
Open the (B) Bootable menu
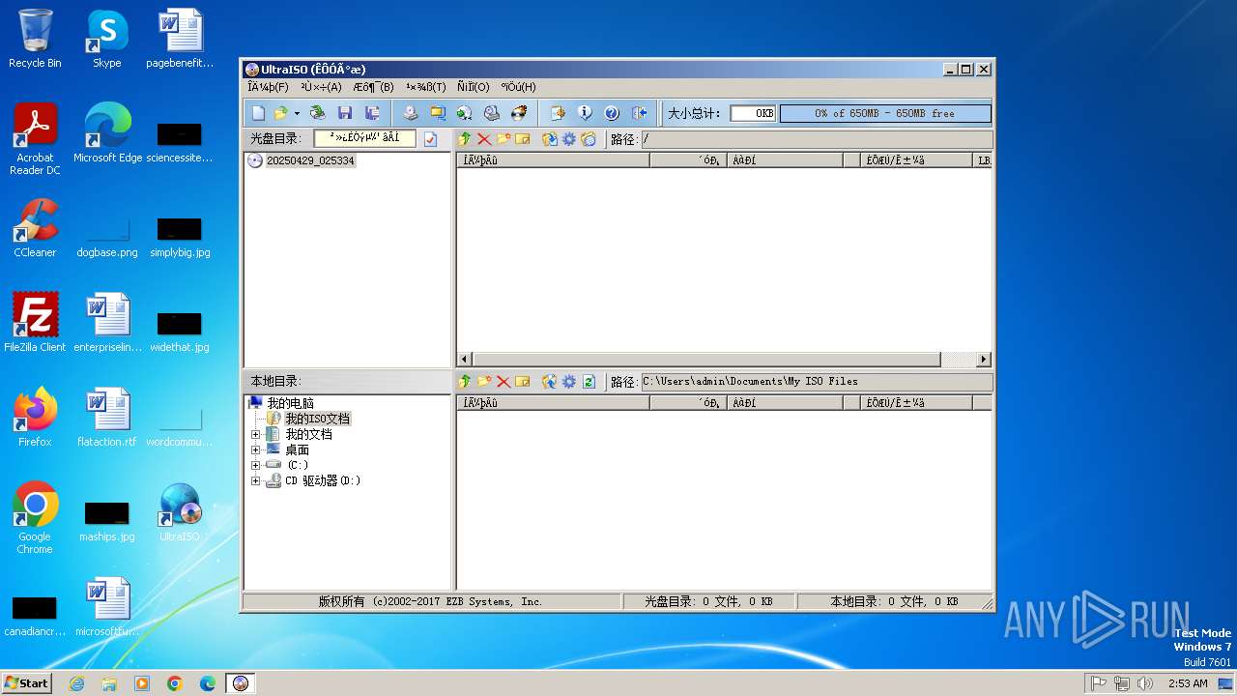tap(373, 87)
